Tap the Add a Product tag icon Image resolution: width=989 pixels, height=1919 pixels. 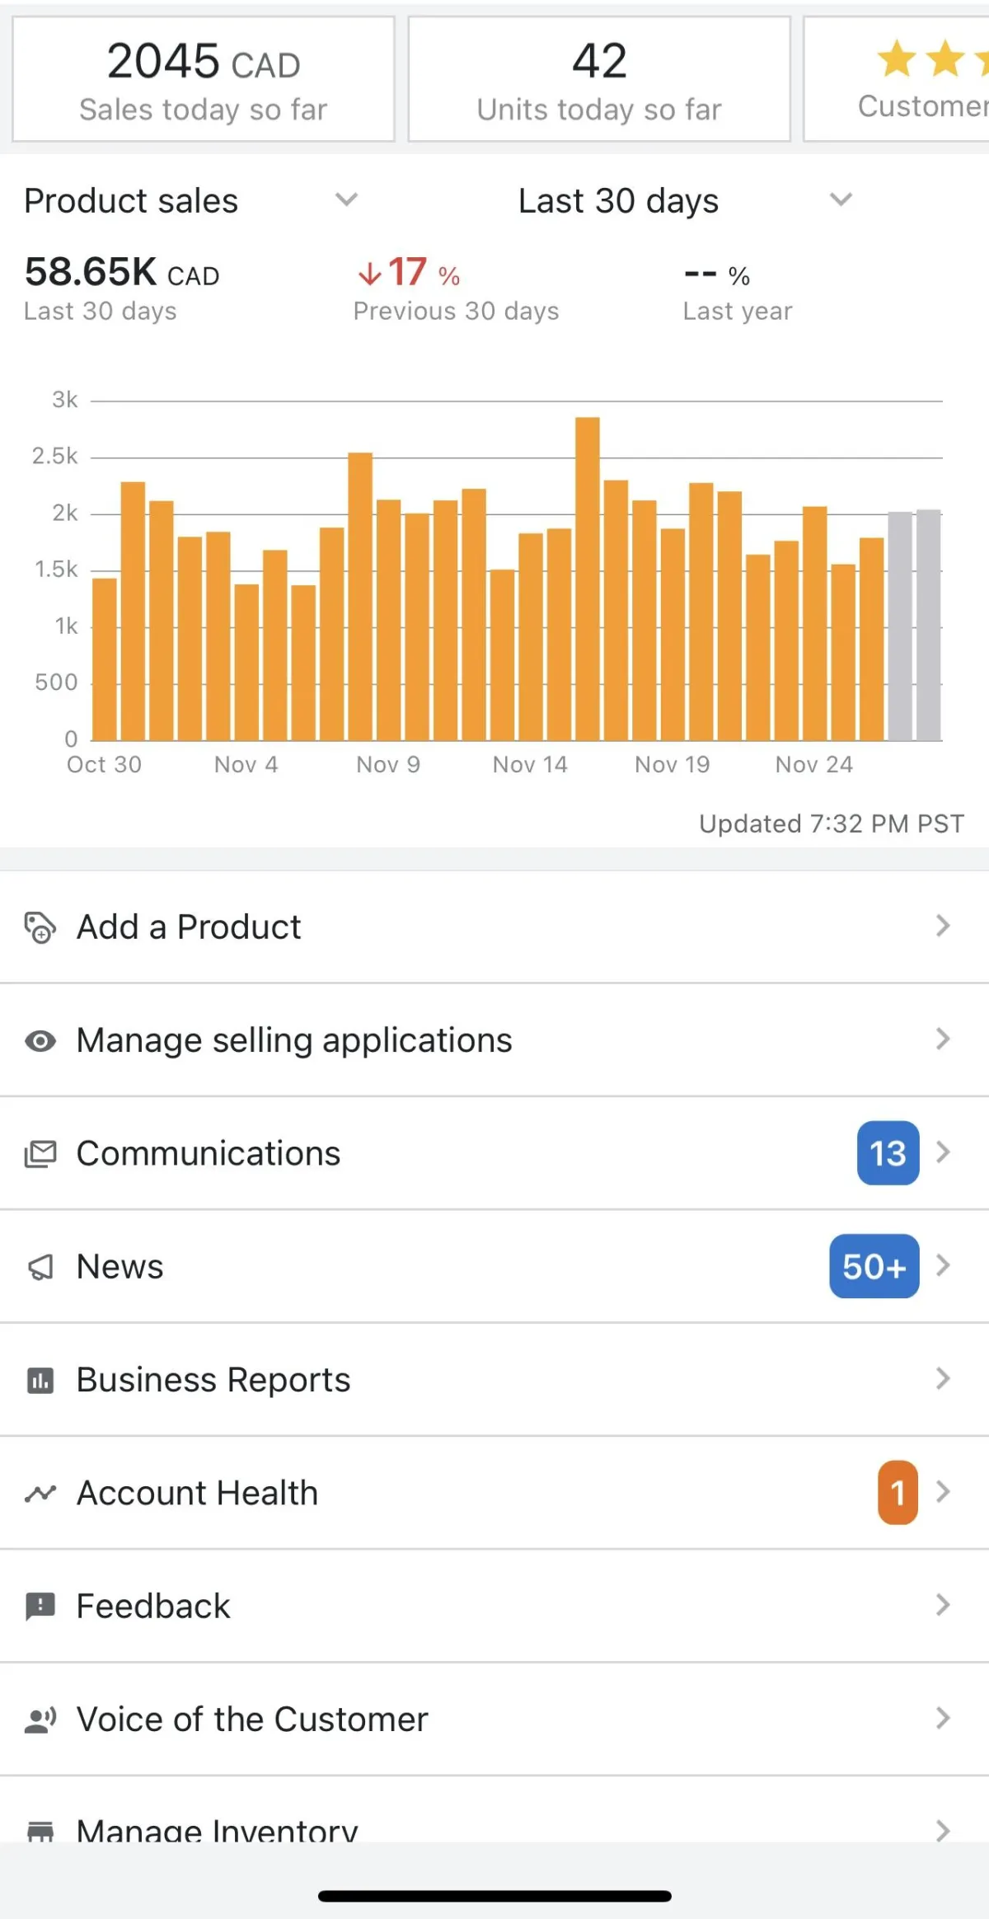[x=40, y=927]
